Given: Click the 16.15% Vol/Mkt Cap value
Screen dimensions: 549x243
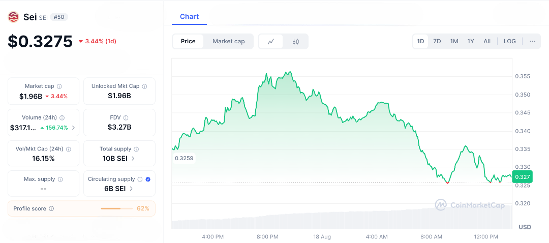Looking at the screenshot, I should point(43,159).
